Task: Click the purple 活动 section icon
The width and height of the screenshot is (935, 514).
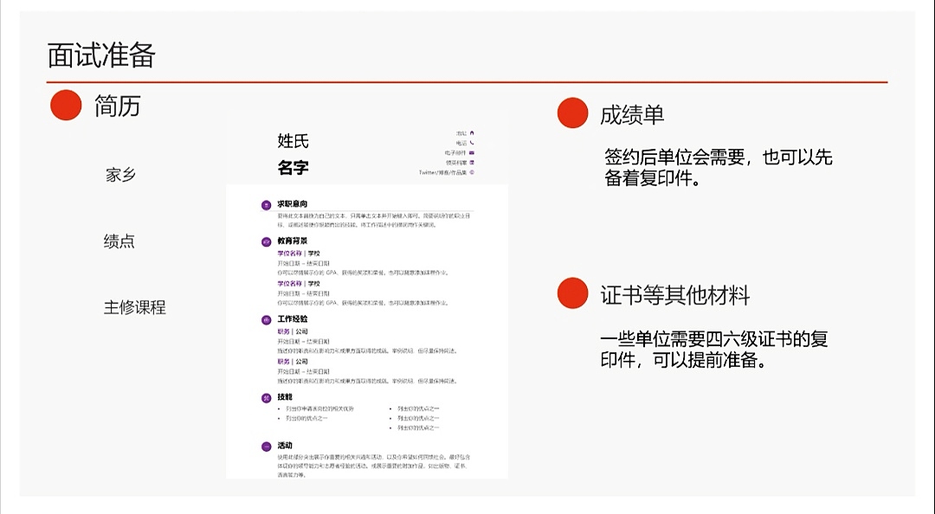Action: pyautogui.click(x=266, y=447)
